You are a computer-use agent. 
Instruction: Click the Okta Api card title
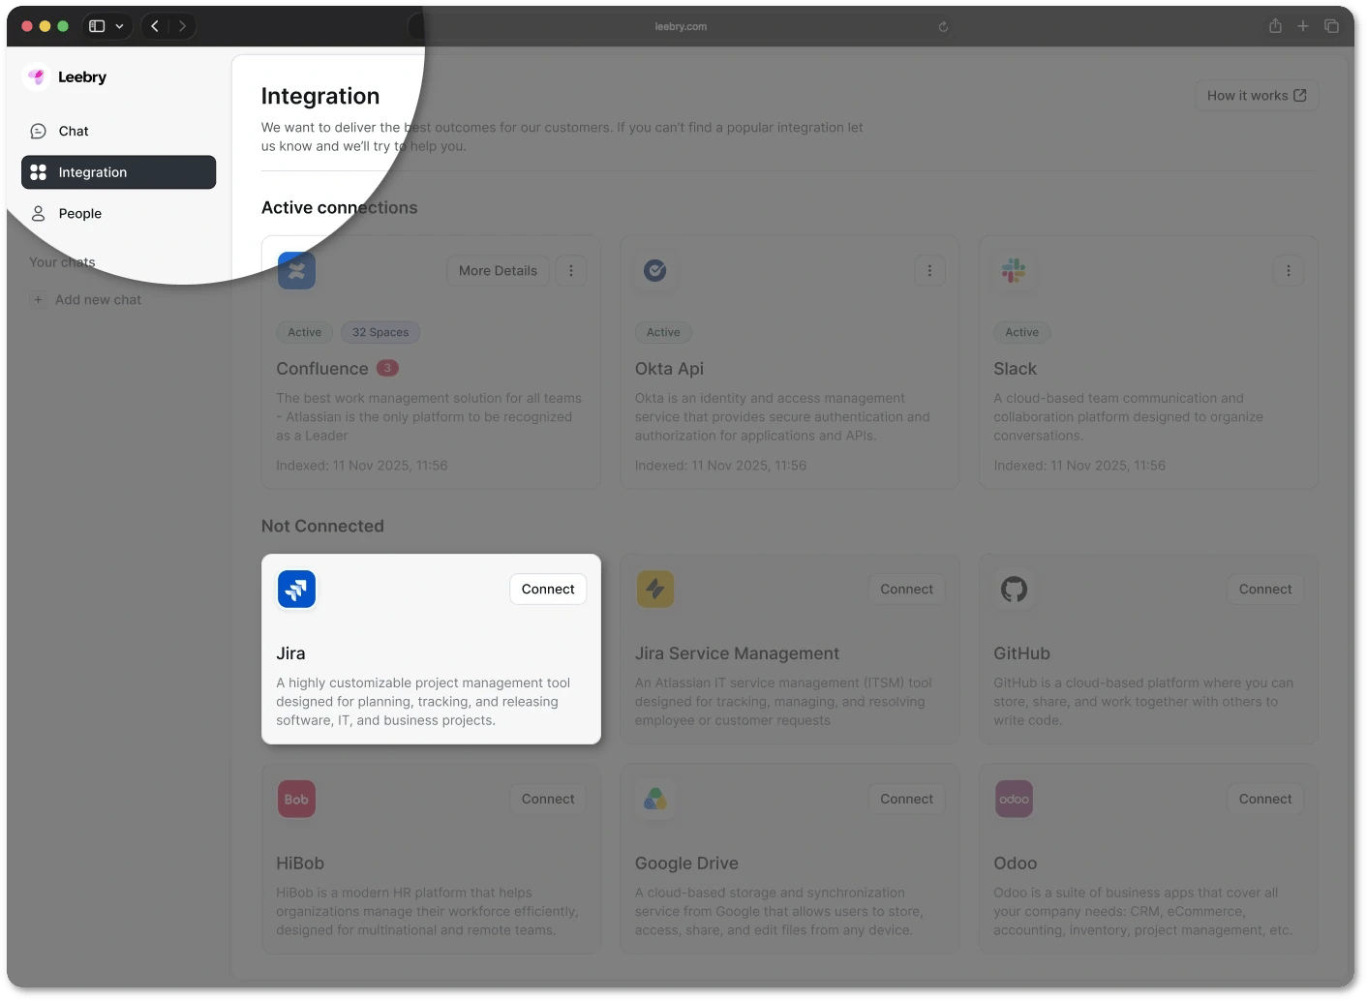pos(669,369)
